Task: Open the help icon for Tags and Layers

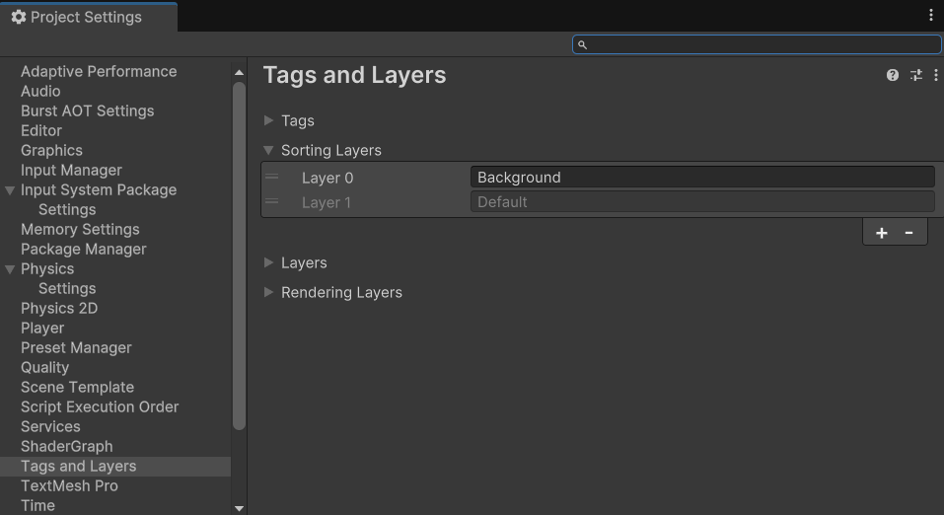Action: (892, 75)
